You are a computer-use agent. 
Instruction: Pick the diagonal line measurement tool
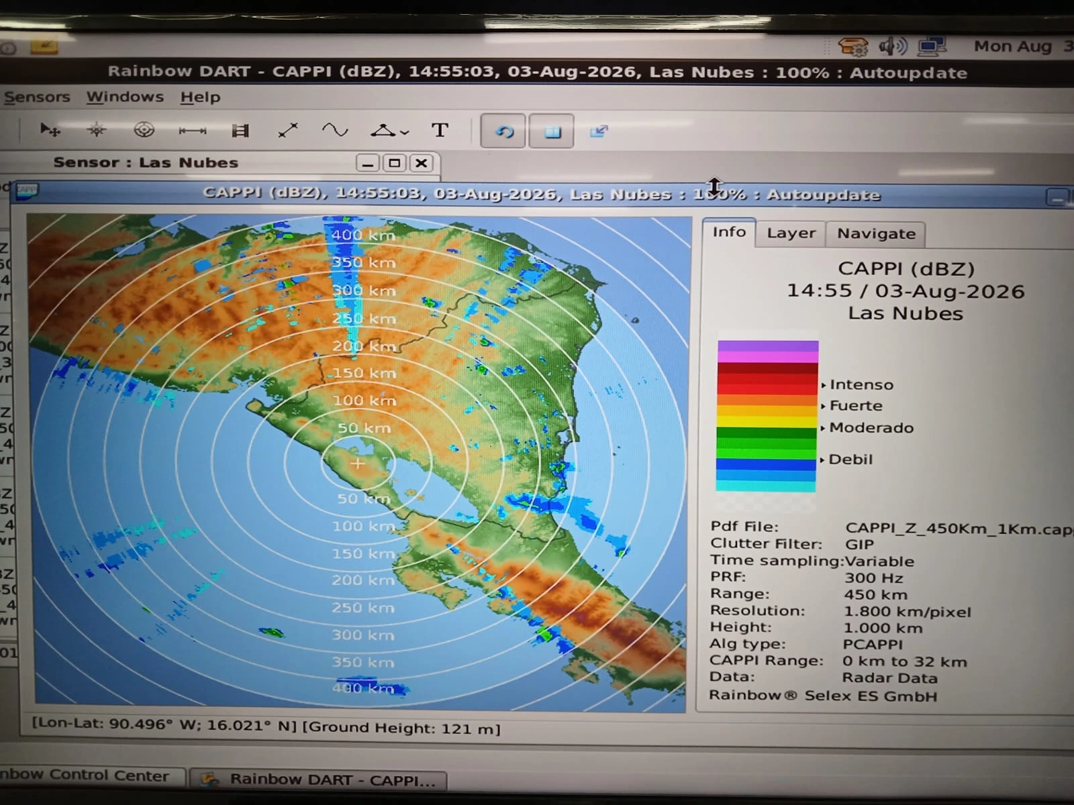tap(288, 130)
